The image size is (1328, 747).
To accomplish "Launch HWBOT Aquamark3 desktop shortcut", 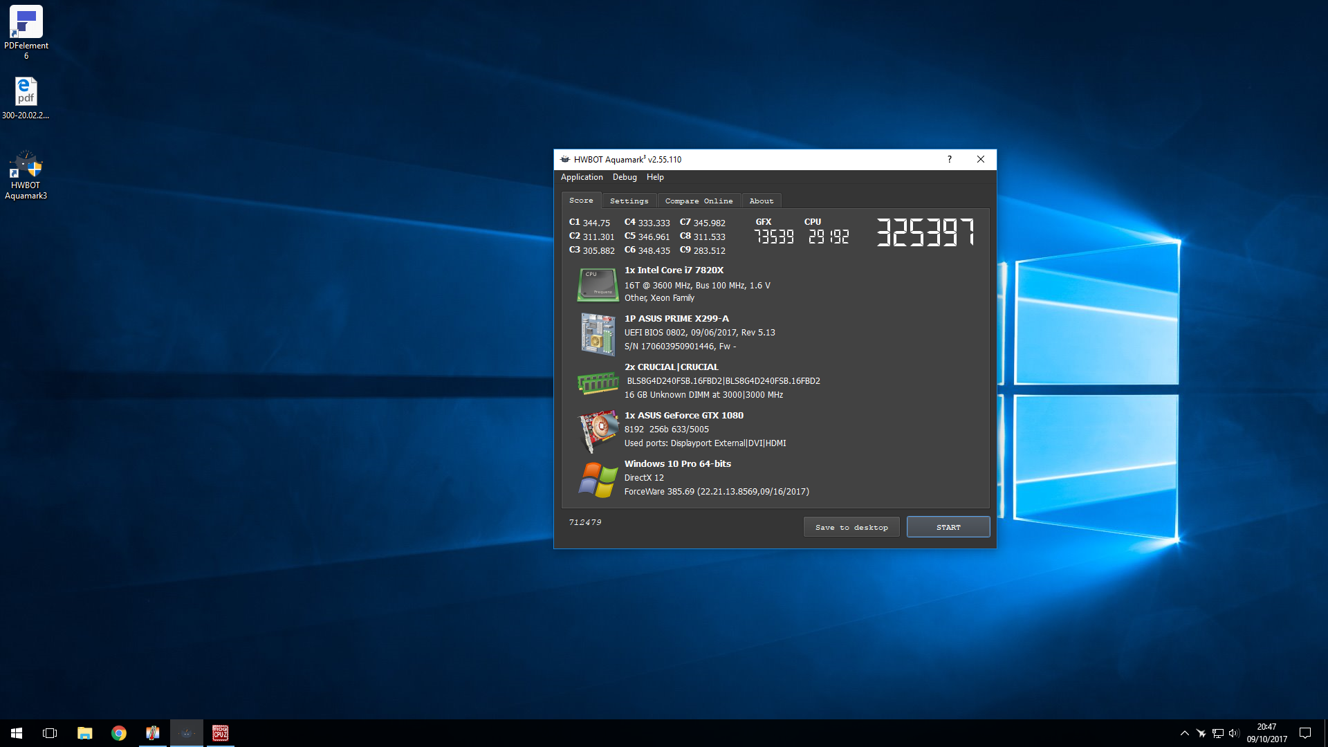I will click(26, 175).
